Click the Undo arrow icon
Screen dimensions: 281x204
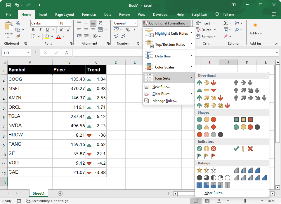point(17,5)
